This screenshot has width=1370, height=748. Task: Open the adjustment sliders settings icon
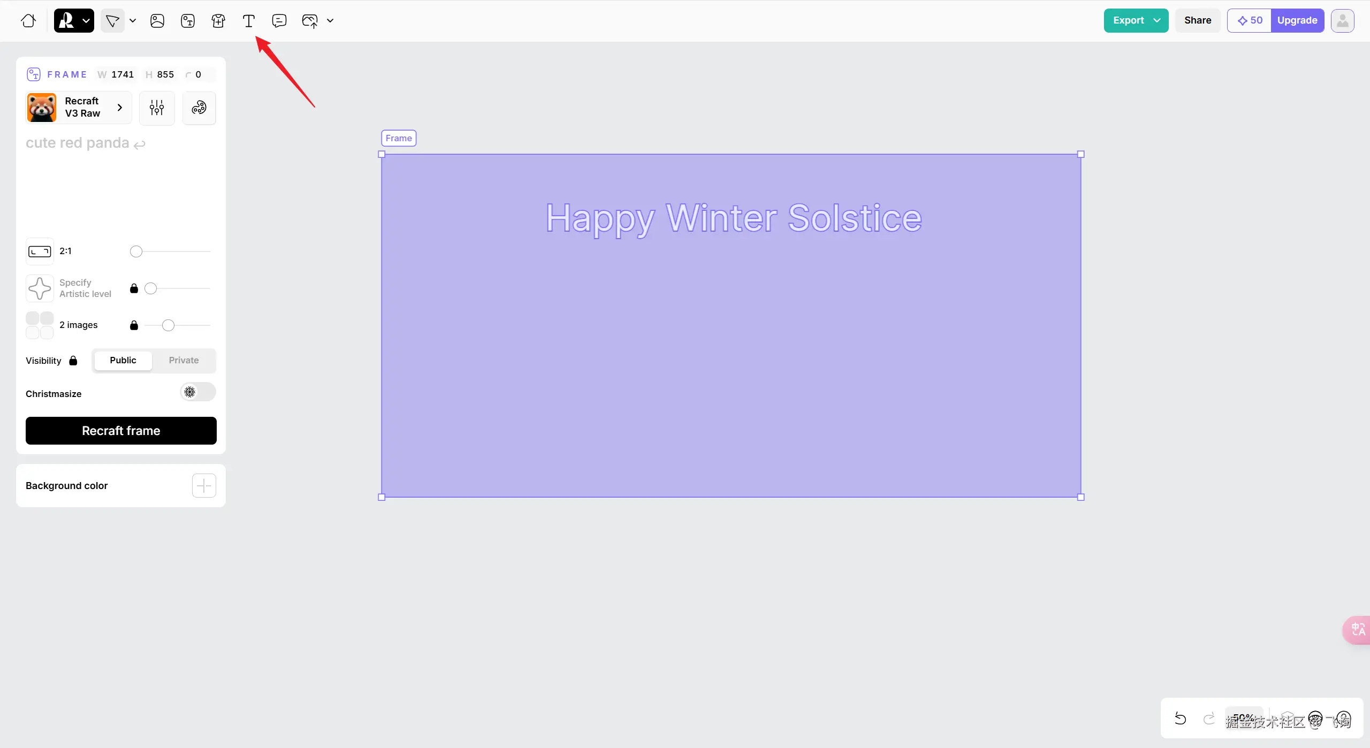click(x=157, y=108)
